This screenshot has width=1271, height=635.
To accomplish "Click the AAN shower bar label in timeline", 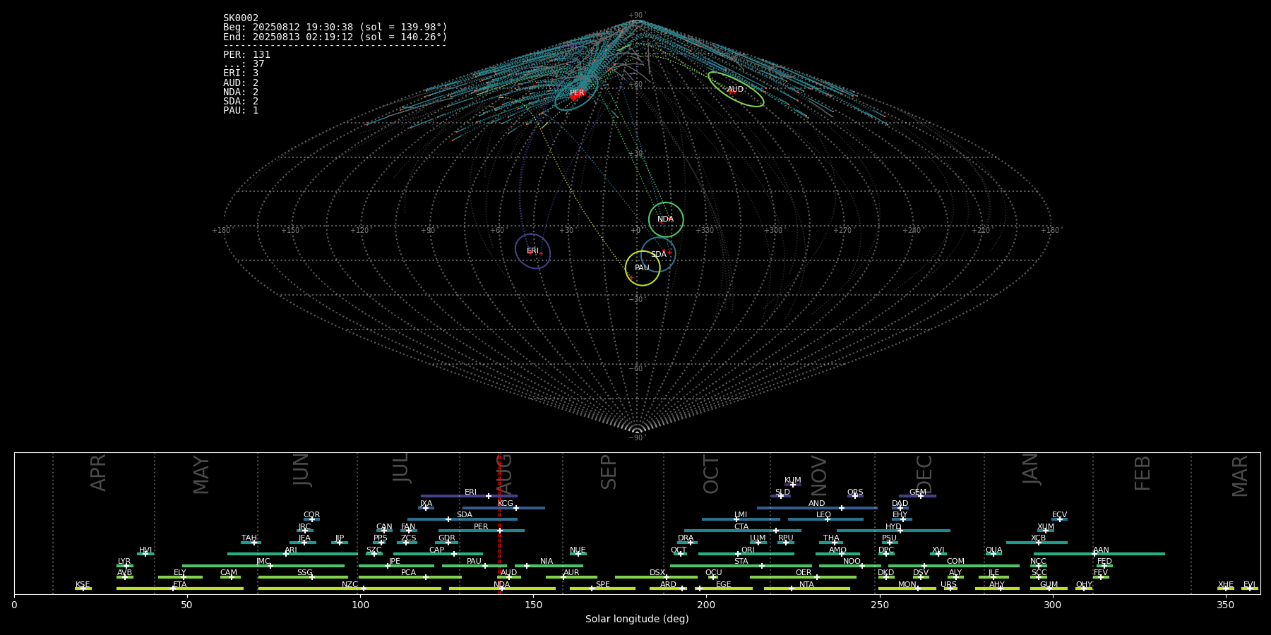I will [x=1101, y=550].
